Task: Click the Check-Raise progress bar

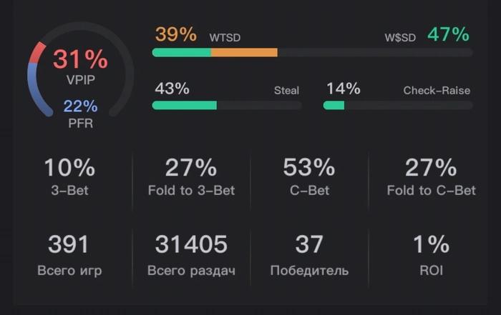Action: tap(398, 105)
